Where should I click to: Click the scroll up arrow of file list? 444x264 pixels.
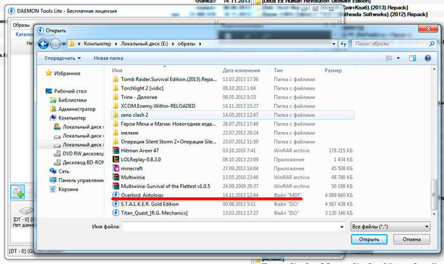[433, 69]
